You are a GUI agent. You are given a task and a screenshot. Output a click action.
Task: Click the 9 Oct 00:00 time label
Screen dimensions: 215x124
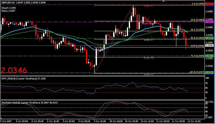pyautogui.click(x=69, y=121)
